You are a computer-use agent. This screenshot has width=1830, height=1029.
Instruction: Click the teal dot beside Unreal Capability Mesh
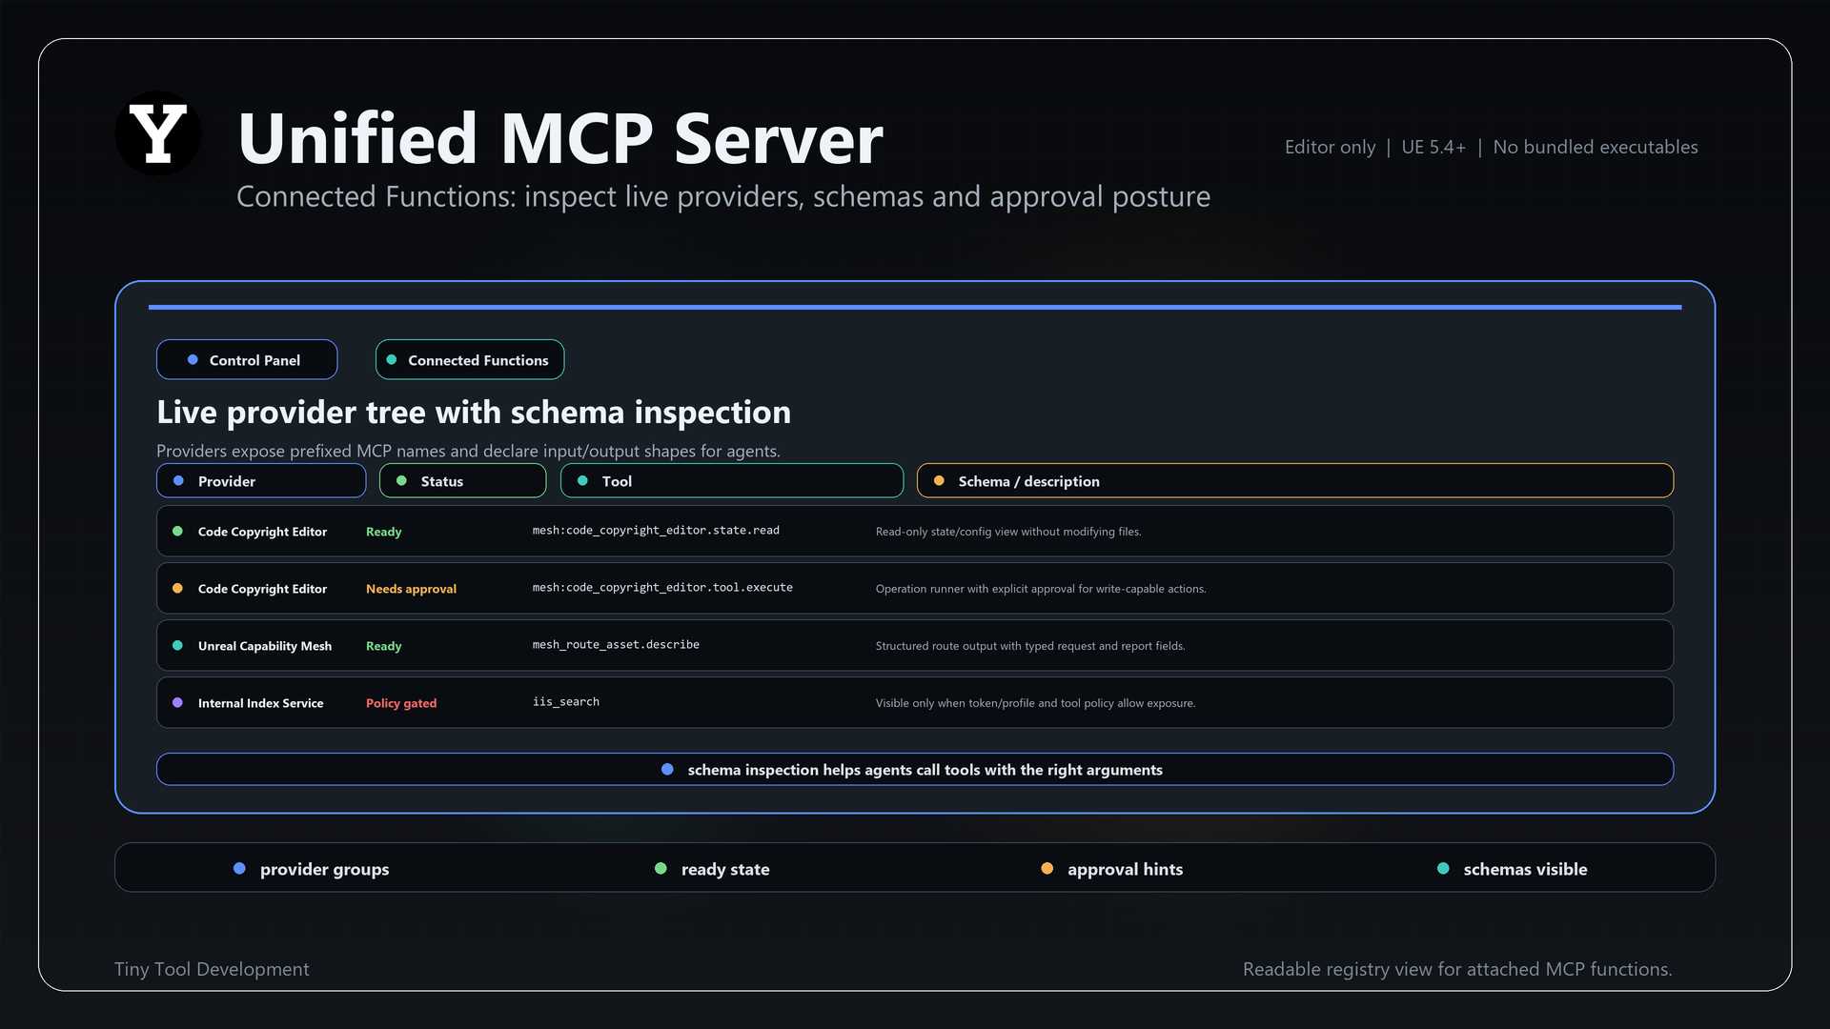click(x=177, y=646)
